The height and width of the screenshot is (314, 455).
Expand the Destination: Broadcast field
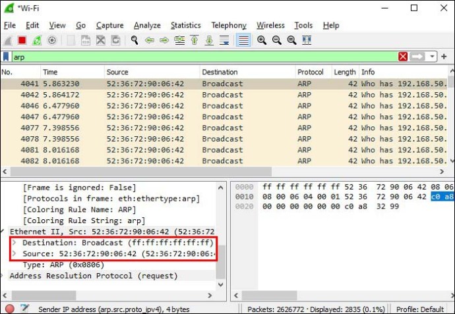(x=14, y=242)
